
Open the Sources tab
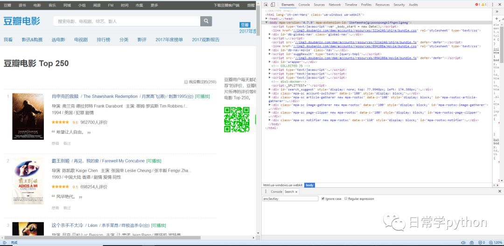319,5
